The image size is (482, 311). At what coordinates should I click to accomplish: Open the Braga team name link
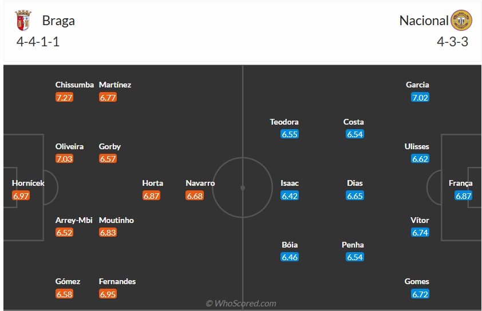(58, 21)
